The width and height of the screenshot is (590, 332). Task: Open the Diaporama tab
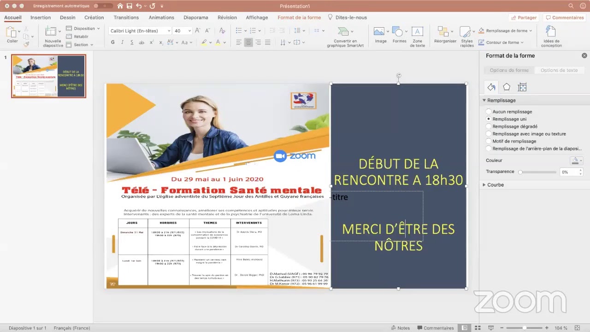coord(196,18)
